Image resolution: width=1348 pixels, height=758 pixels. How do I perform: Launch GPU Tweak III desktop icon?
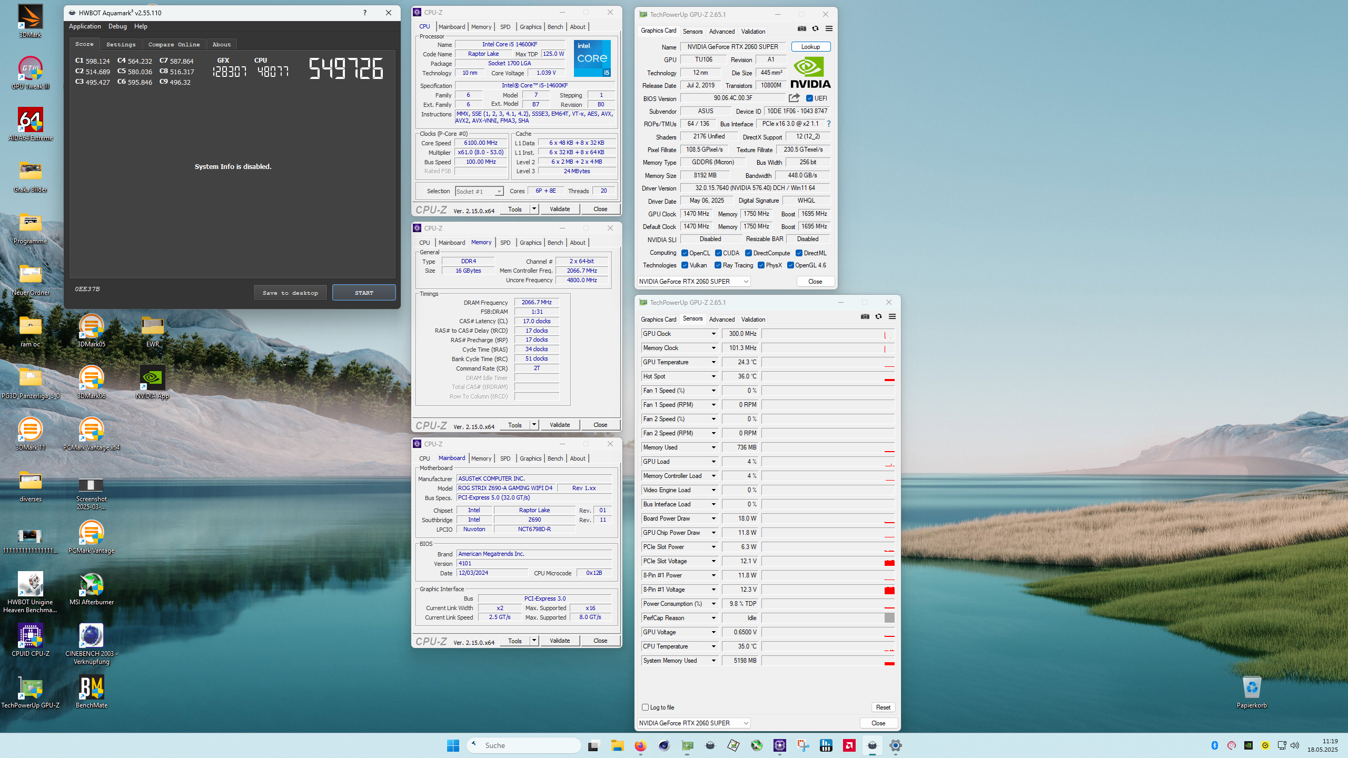30,73
